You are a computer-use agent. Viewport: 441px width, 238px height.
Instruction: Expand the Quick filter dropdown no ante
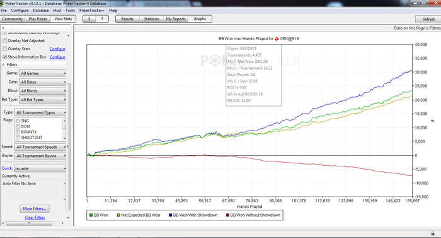(x=40, y=168)
